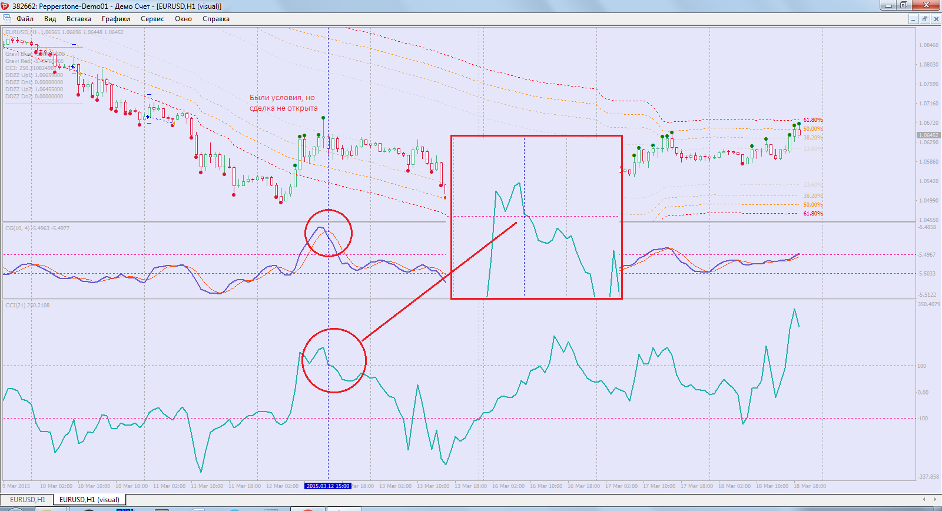Click the 10 Mar 02:00 time label
Screen dimensions: 942x511
click(56, 486)
